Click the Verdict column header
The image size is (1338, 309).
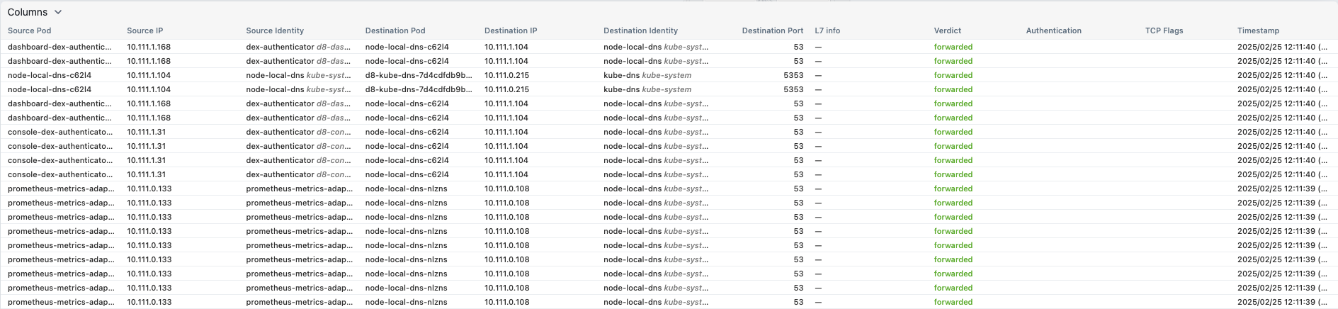[x=947, y=30]
